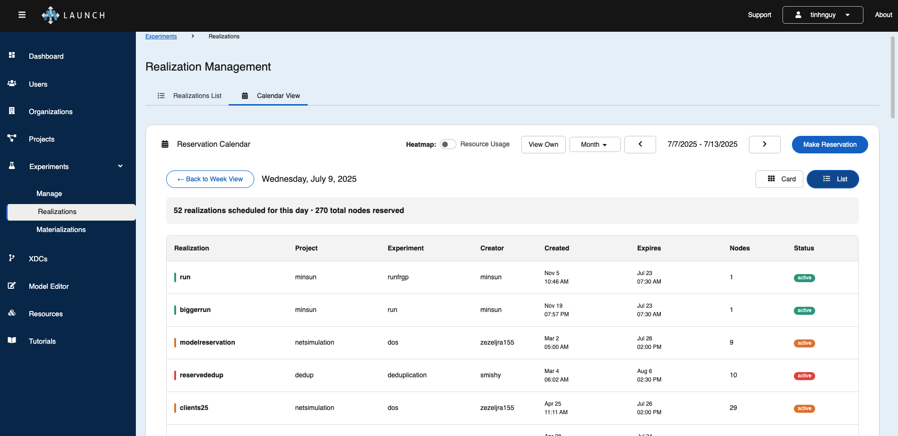Click the Users group icon in sidebar
The height and width of the screenshot is (436, 898).
(12, 83)
